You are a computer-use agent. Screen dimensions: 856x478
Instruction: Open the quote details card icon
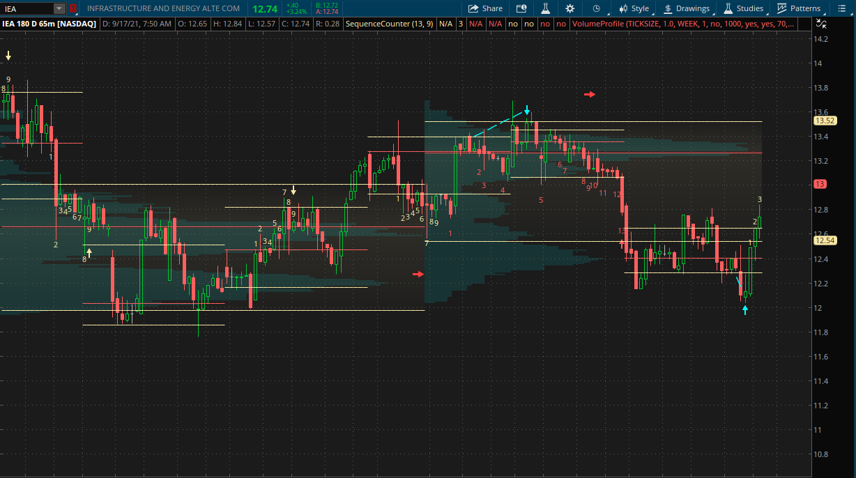click(x=521, y=8)
